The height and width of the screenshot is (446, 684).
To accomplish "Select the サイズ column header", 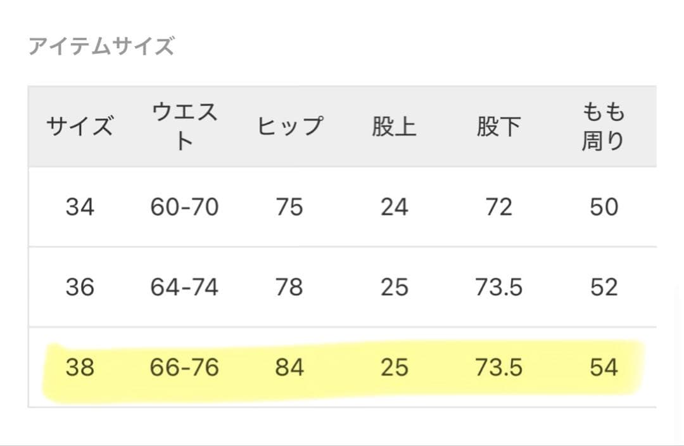I will (80, 127).
